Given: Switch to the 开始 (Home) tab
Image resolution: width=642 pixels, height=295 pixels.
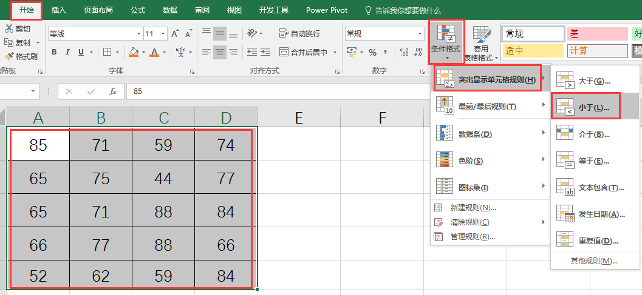Looking at the screenshot, I should click(x=26, y=10).
